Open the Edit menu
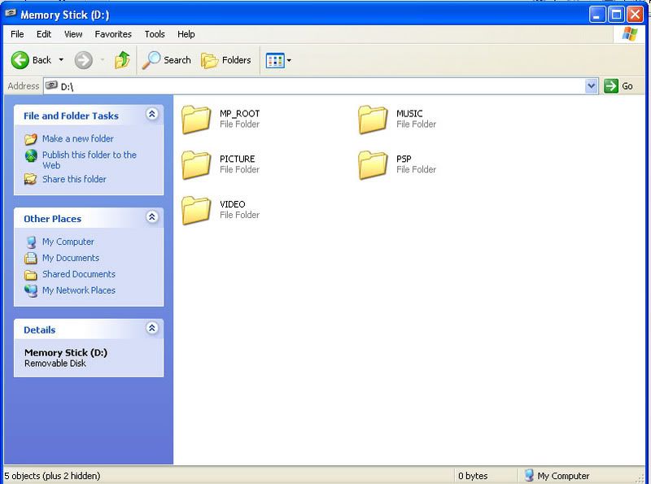Image resolution: width=651 pixels, height=484 pixels. pyautogui.click(x=44, y=34)
